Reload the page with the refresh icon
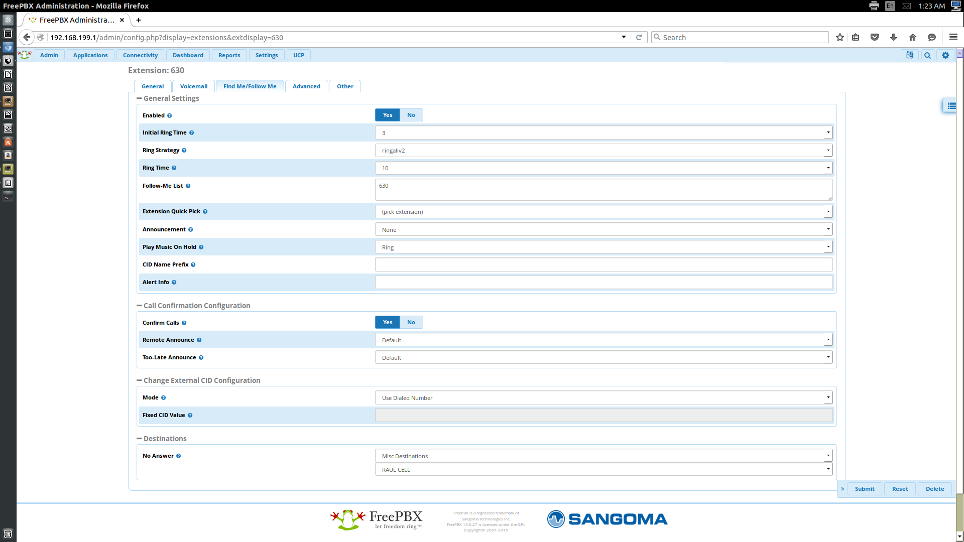The width and height of the screenshot is (964, 542). [639, 37]
